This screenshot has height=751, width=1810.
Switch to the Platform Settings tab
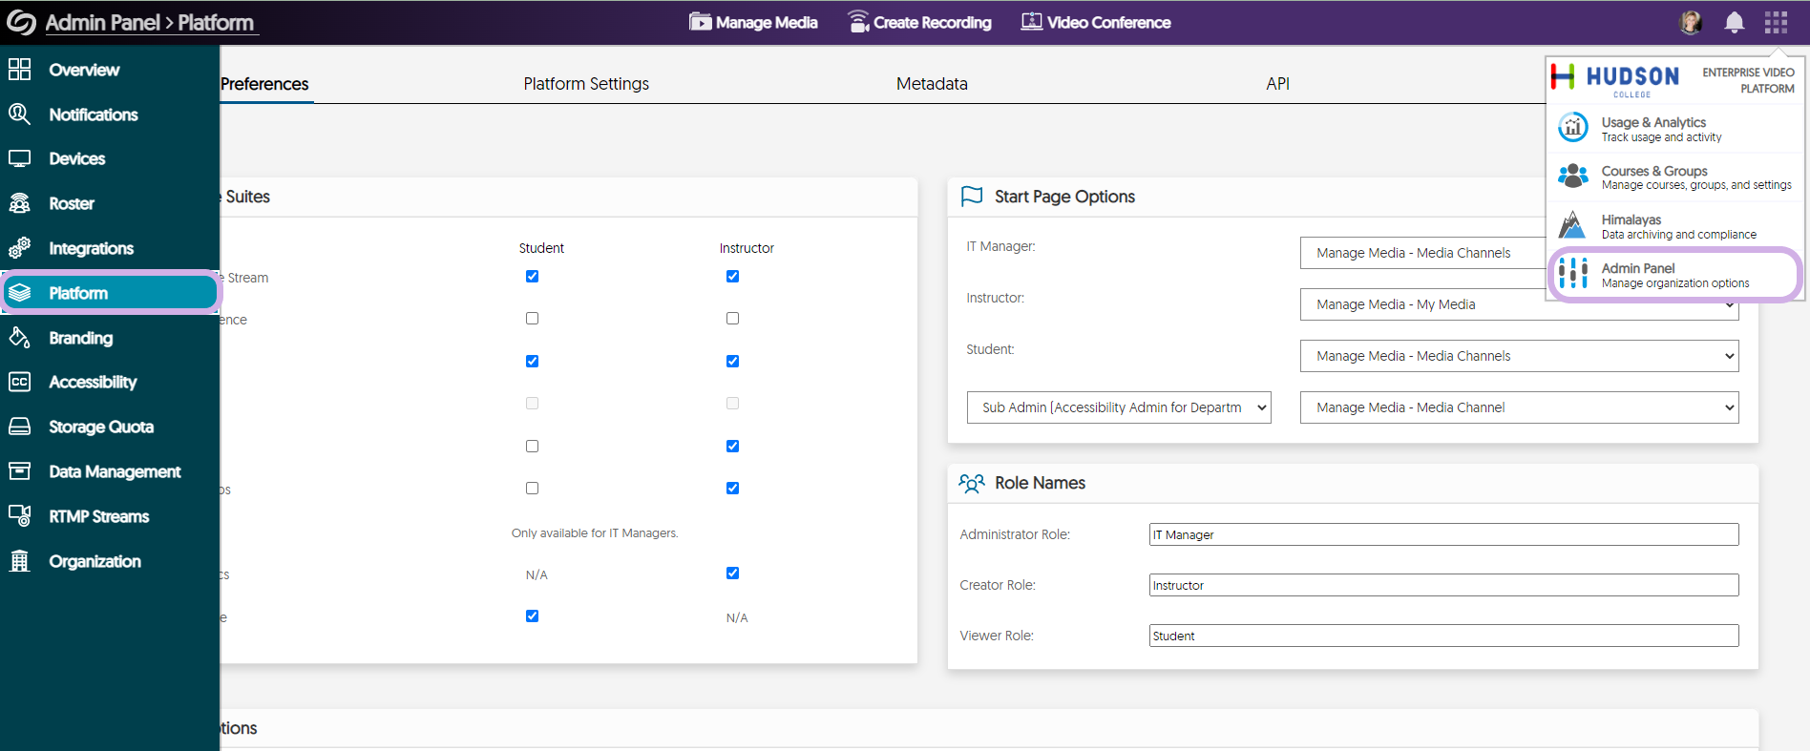tap(585, 84)
